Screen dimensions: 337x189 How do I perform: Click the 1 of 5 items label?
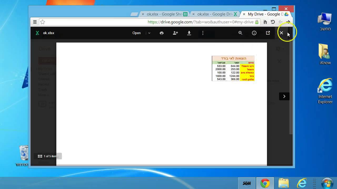click(51, 156)
